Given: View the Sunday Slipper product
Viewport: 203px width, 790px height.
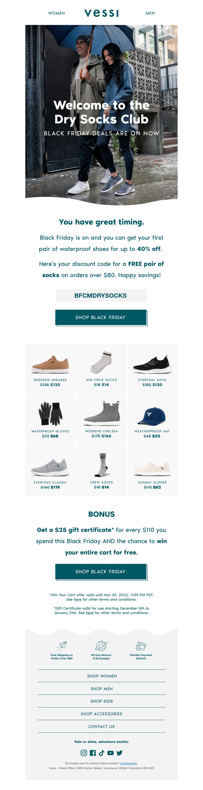Looking at the screenshot, I should pos(152,471).
